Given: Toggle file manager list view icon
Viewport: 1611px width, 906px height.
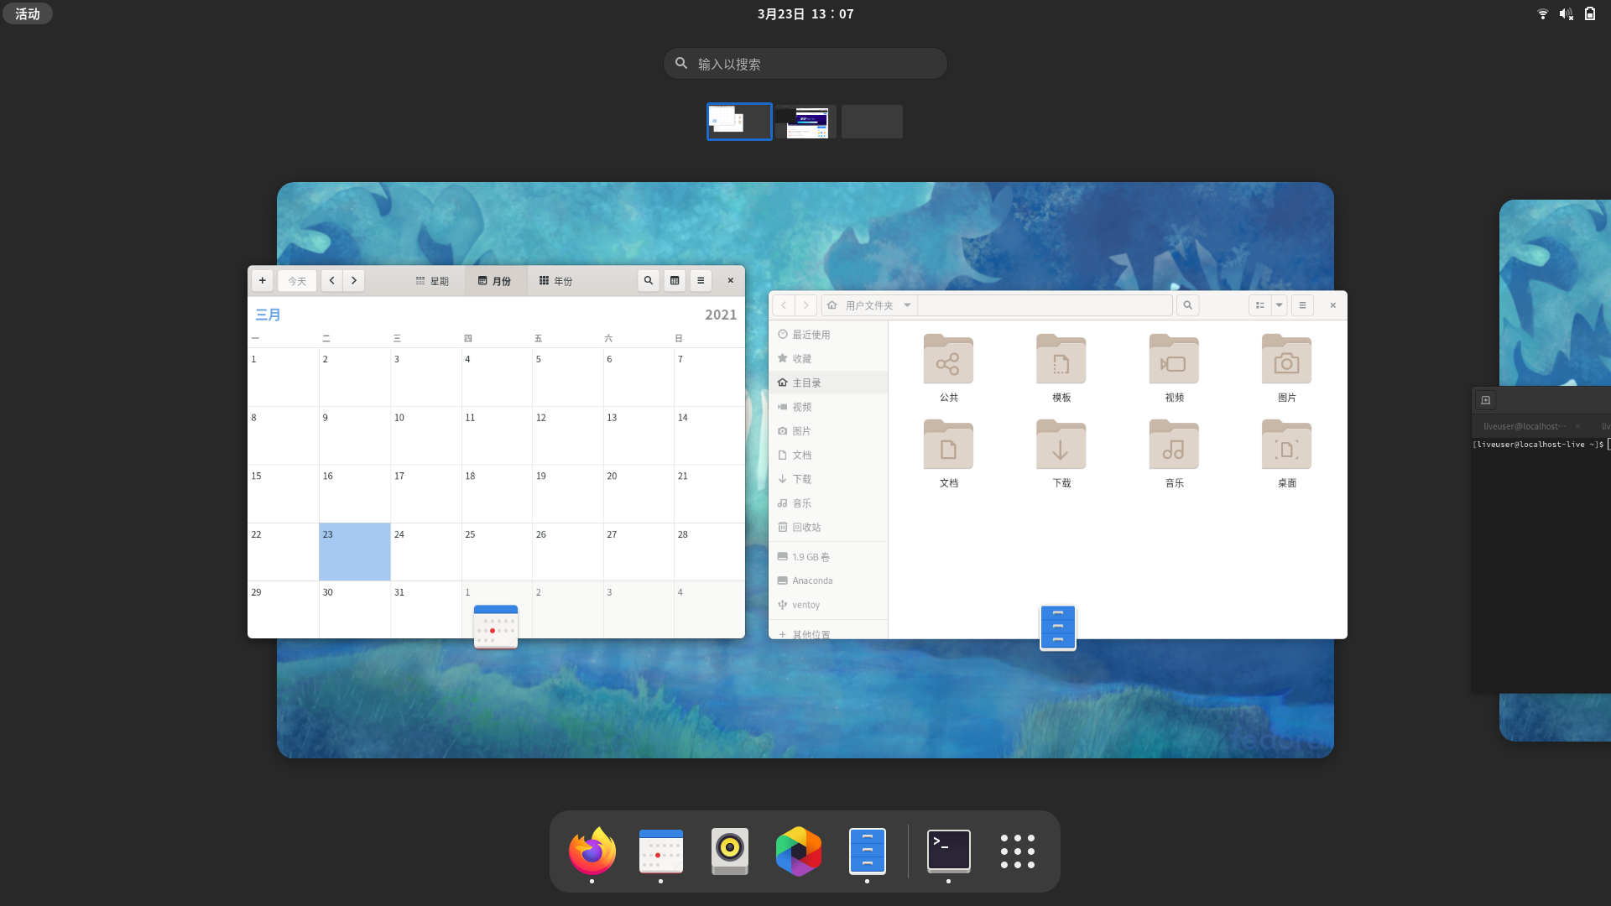Looking at the screenshot, I should pyautogui.click(x=1259, y=305).
